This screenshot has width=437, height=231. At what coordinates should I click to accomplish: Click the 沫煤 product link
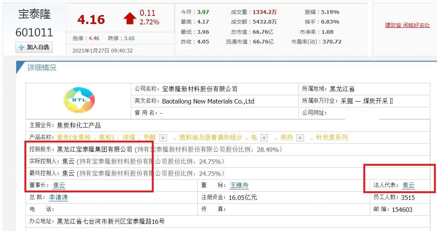(x=129, y=137)
